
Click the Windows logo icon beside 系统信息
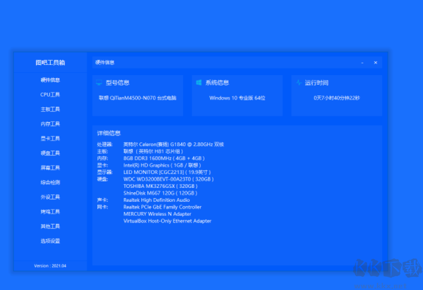(198, 83)
